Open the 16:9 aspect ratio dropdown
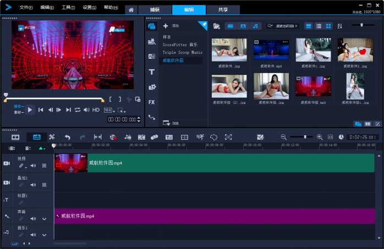The width and height of the screenshot is (384, 249). click(x=110, y=110)
